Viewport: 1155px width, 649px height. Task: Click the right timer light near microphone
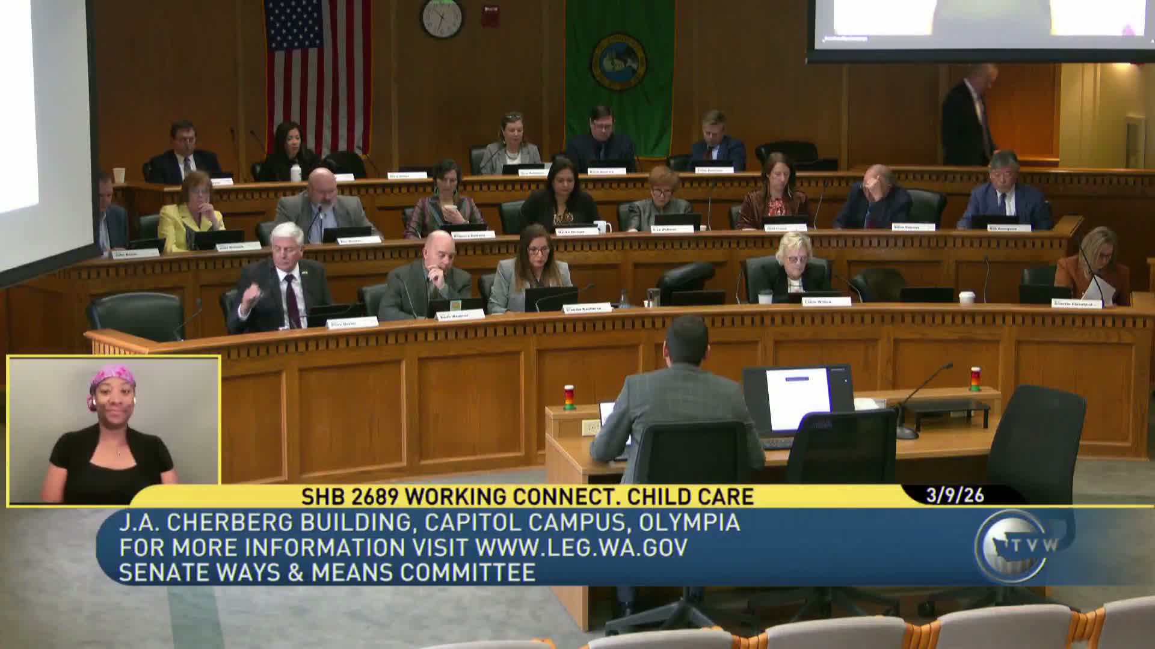pos(975,379)
